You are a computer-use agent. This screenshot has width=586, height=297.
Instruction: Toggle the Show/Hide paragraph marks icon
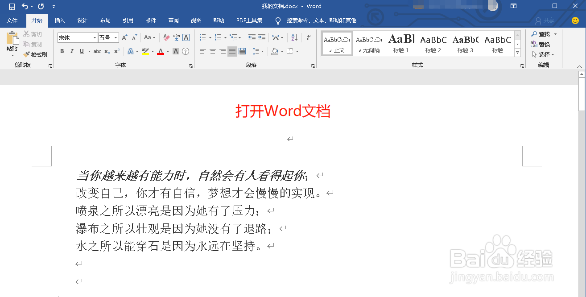coord(307,37)
